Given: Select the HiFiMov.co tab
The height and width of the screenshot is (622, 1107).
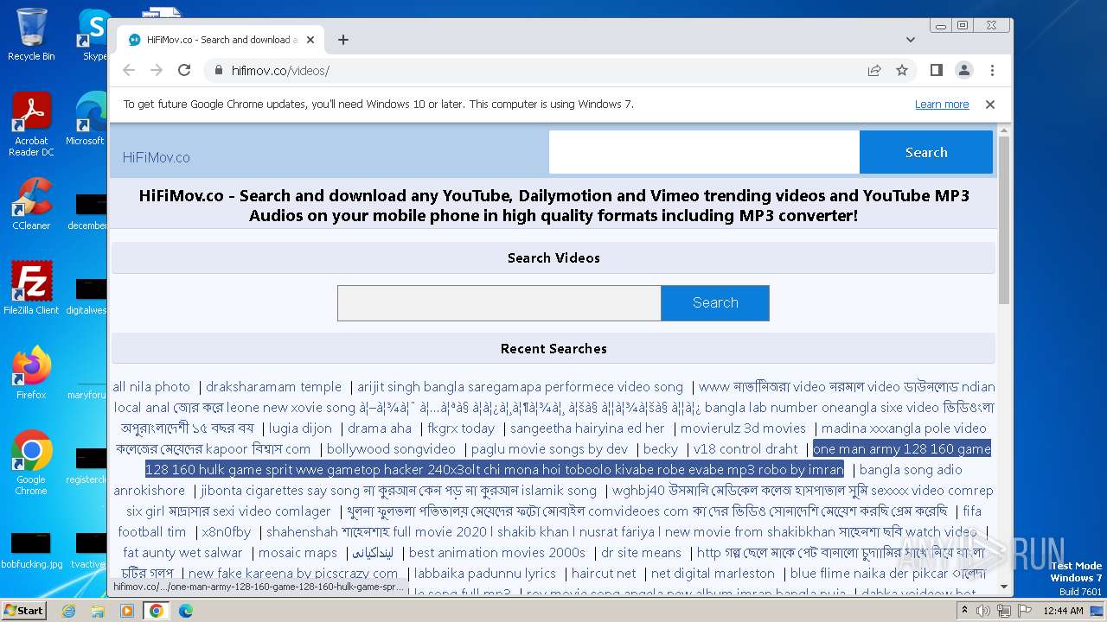Looking at the screenshot, I should coord(221,40).
